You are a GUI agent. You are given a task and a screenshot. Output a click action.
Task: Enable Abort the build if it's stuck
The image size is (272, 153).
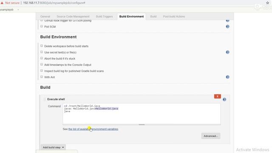(42, 58)
